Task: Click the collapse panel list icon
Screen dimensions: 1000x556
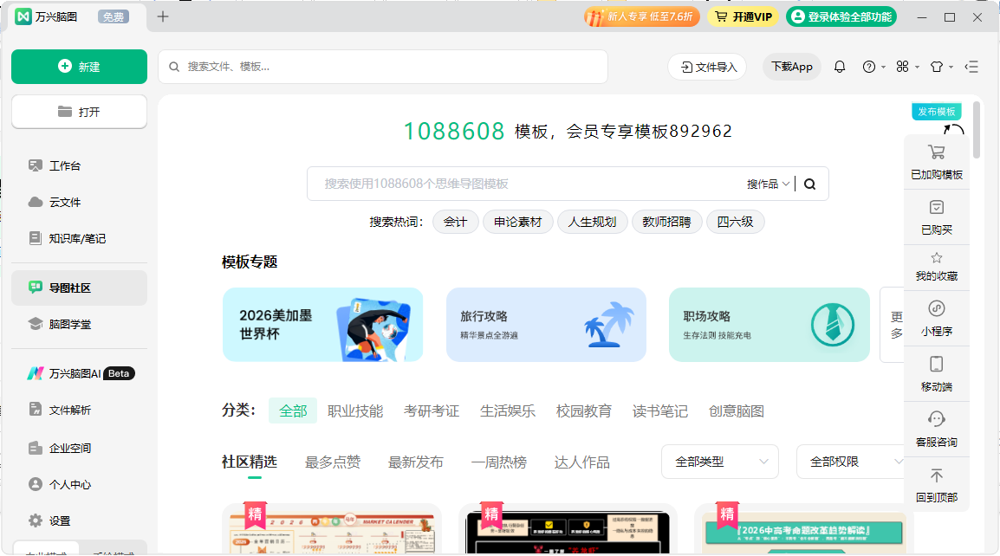Action: coord(972,67)
